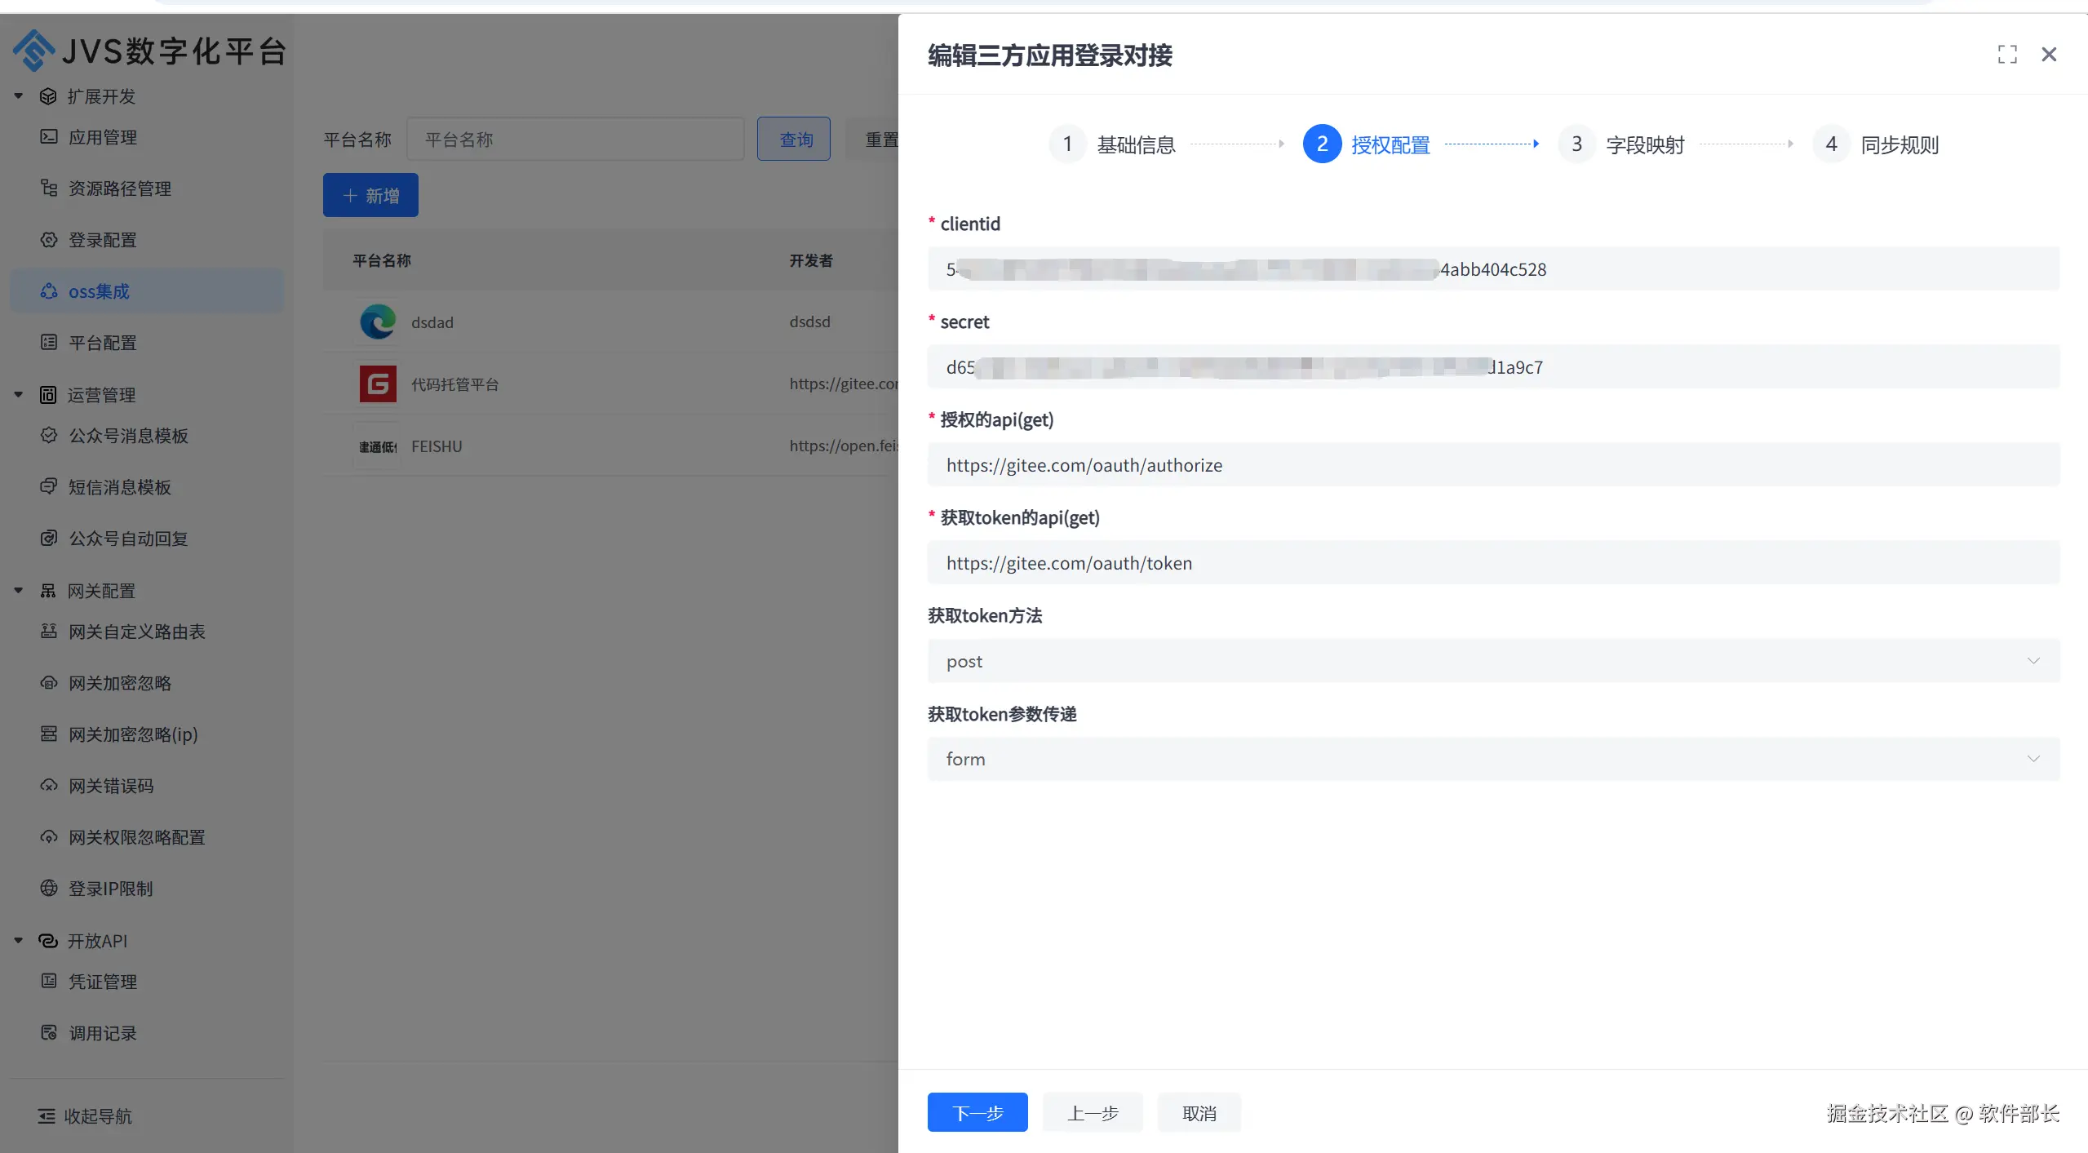Collapse the 扩展开发 menu group
2088x1153 pixels.
pos(18,96)
